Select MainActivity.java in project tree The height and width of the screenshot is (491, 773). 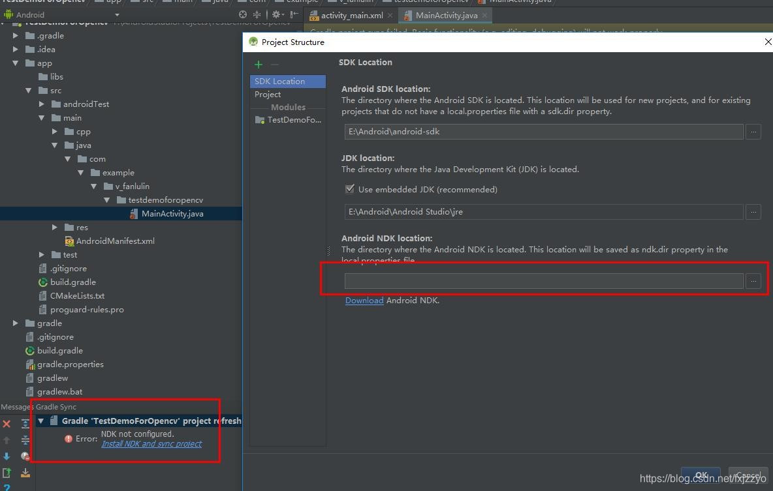click(x=172, y=214)
